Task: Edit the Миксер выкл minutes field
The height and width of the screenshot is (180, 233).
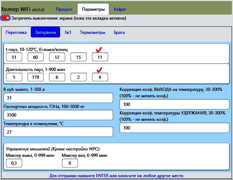Action: coord(14,163)
